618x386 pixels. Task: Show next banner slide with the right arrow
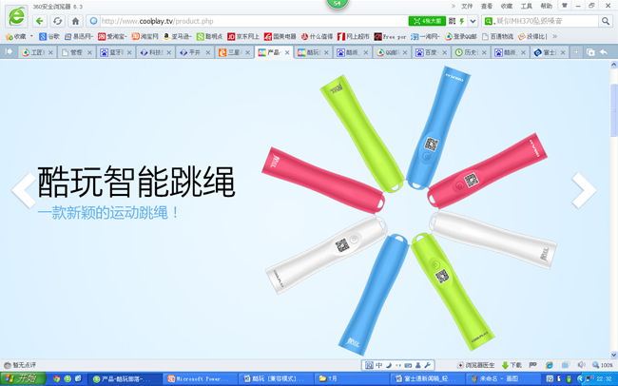pyautogui.click(x=584, y=190)
